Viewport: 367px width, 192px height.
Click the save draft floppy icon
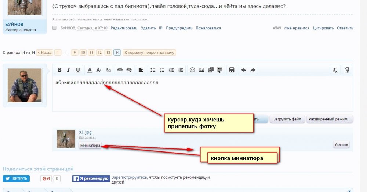(x=232, y=70)
